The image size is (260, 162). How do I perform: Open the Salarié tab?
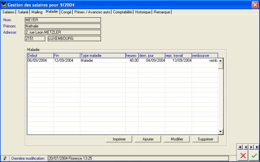[23, 12]
